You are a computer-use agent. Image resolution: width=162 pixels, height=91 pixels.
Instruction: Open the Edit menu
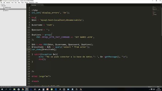coord(4,3)
